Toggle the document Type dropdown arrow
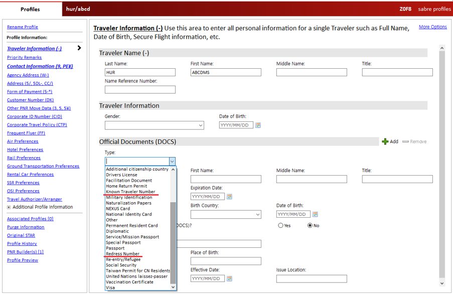The image size is (453, 295). [172, 161]
